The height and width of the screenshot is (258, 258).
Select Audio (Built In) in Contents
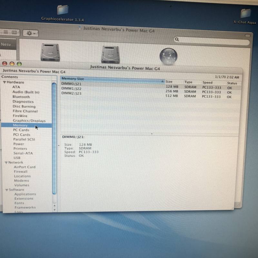click(x=26, y=92)
